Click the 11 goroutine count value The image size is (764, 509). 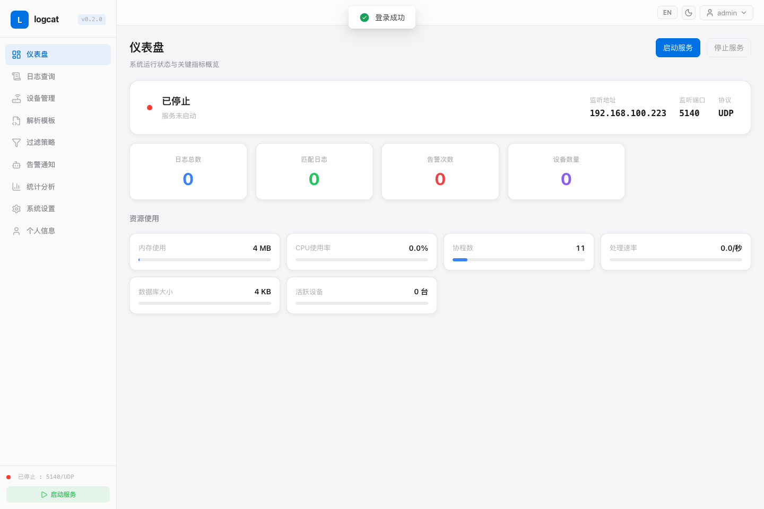(580, 248)
